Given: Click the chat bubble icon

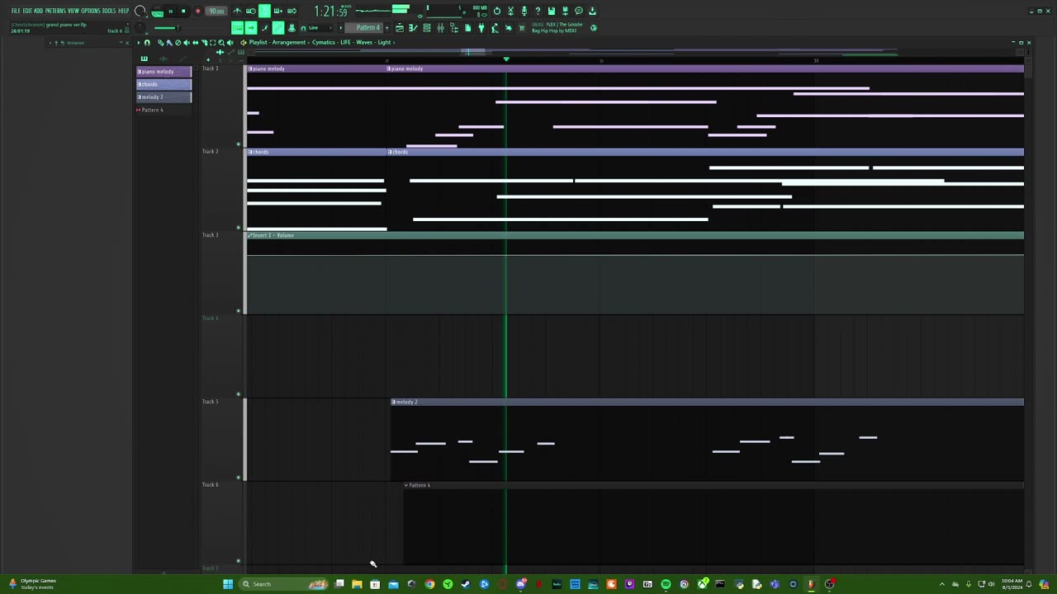Looking at the screenshot, I should pyautogui.click(x=579, y=11).
